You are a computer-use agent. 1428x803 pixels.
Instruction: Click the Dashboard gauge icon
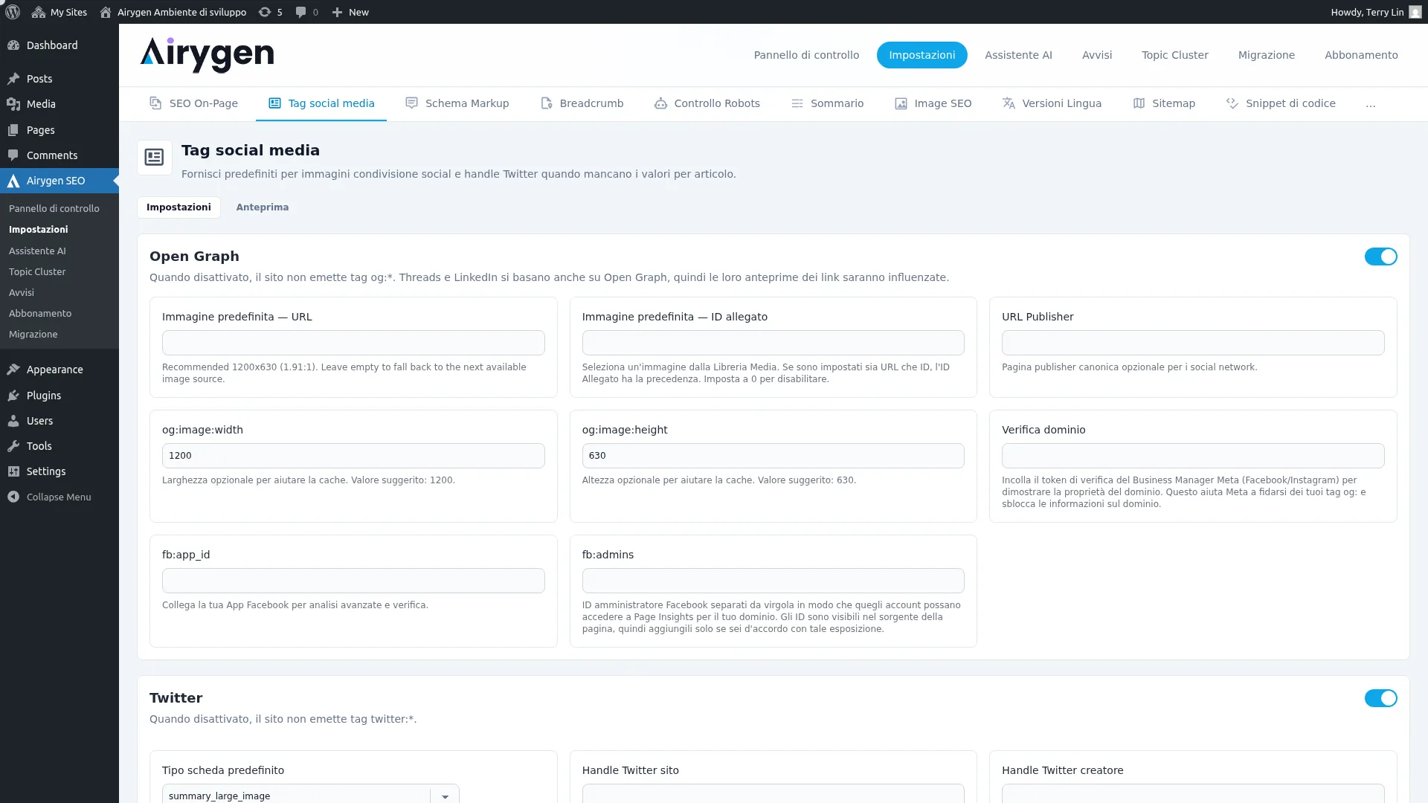(x=13, y=45)
